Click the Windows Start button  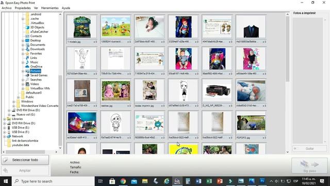(x=6, y=181)
